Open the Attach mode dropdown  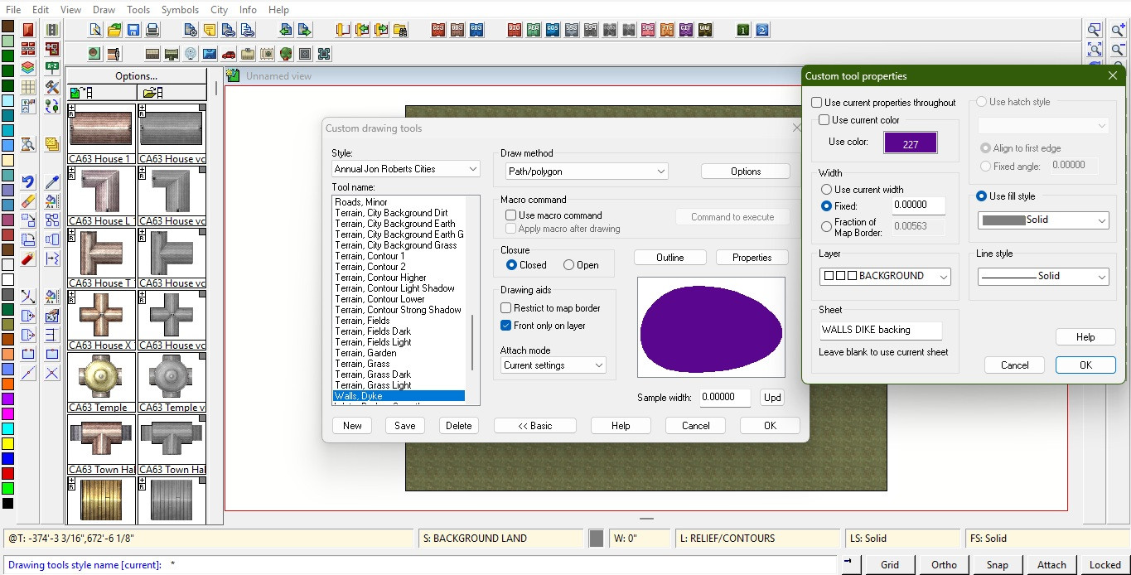553,365
